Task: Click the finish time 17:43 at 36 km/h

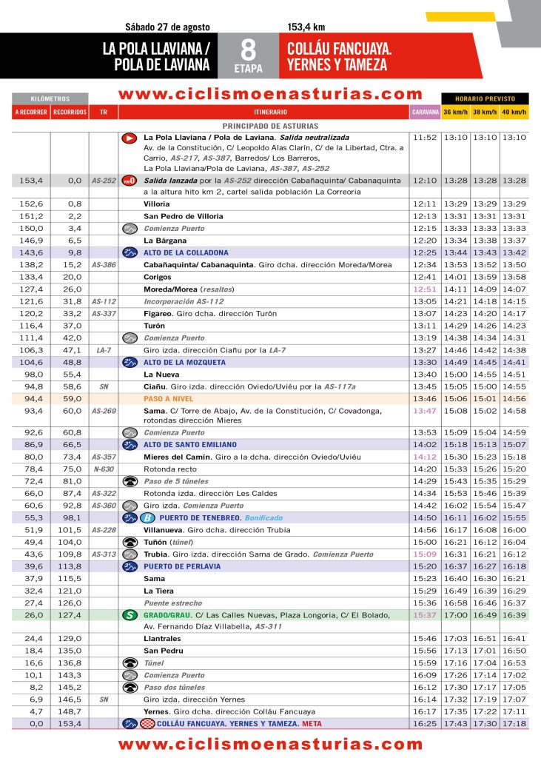Action: pyautogui.click(x=455, y=724)
